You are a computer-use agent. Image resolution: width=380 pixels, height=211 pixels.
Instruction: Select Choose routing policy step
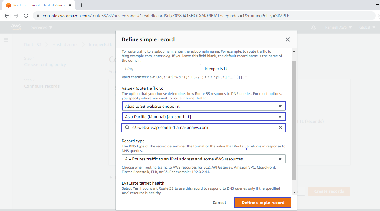tap(45, 64)
